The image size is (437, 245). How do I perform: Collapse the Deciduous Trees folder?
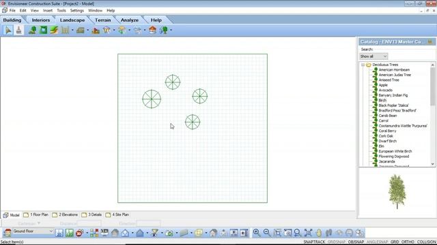[x=363, y=65]
